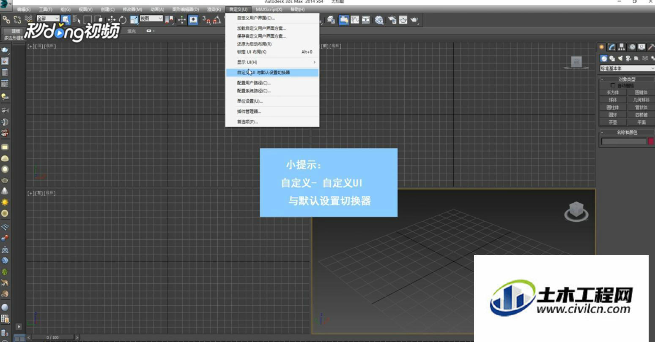This screenshot has height=342, width=655.
Task: Open the Material Editor icon
Action: (x=379, y=19)
